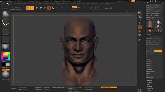Click the Clone button
165x92 pixels.
148,13
